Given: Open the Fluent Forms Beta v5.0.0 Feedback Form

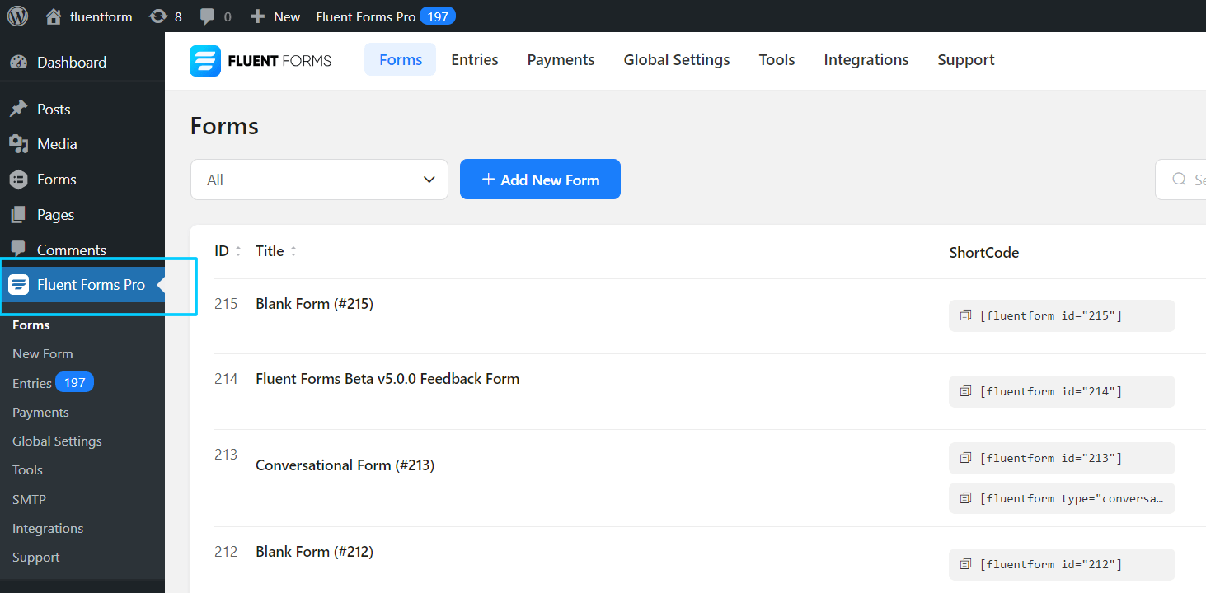Looking at the screenshot, I should (x=387, y=378).
